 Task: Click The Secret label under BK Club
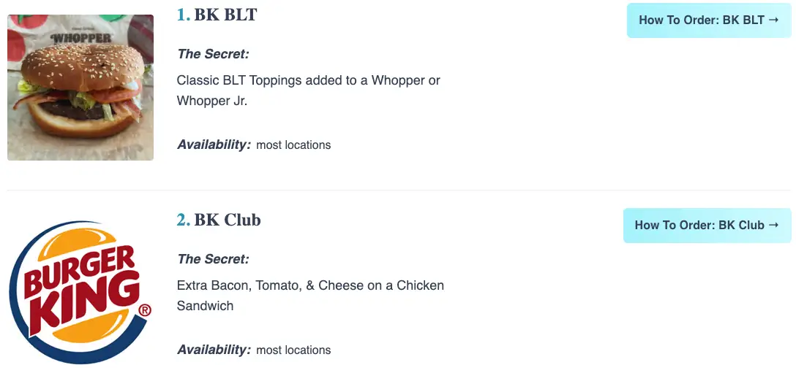[x=213, y=259]
